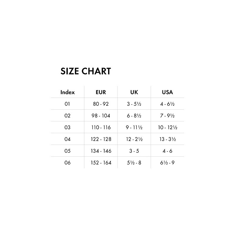Select EUR size 152 - 164 cell
This screenshot has width=235, height=235.
(x=101, y=163)
